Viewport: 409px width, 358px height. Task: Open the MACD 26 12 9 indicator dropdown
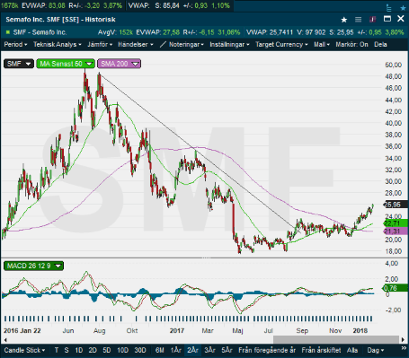click(x=33, y=266)
